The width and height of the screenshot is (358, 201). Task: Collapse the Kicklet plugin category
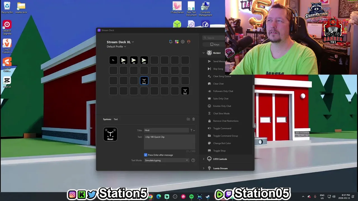tap(204, 53)
